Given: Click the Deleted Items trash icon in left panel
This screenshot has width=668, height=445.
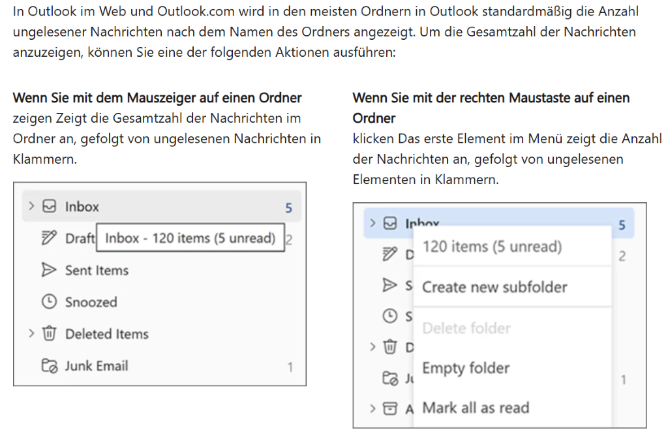Looking at the screenshot, I should click(x=49, y=333).
